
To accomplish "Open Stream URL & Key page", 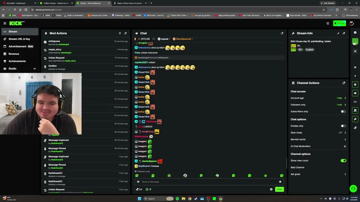I will tap(20, 39).
